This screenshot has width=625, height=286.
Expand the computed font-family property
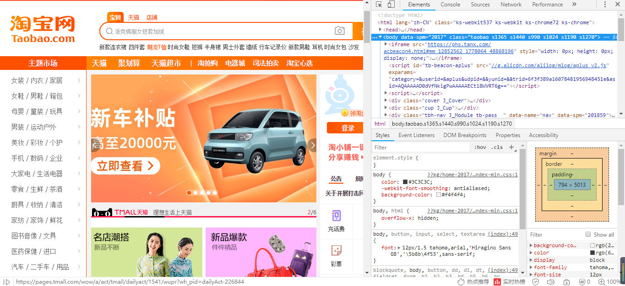(x=531, y=267)
